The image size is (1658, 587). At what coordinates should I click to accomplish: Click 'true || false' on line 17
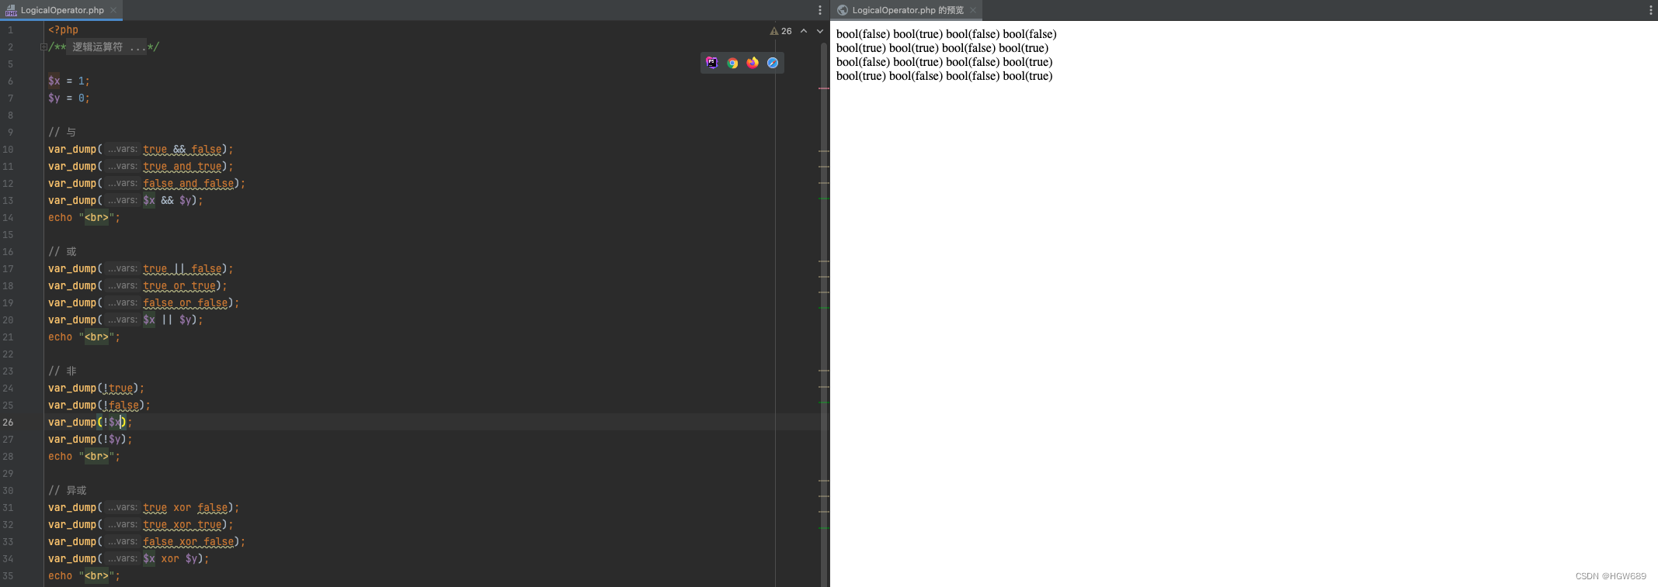(182, 269)
